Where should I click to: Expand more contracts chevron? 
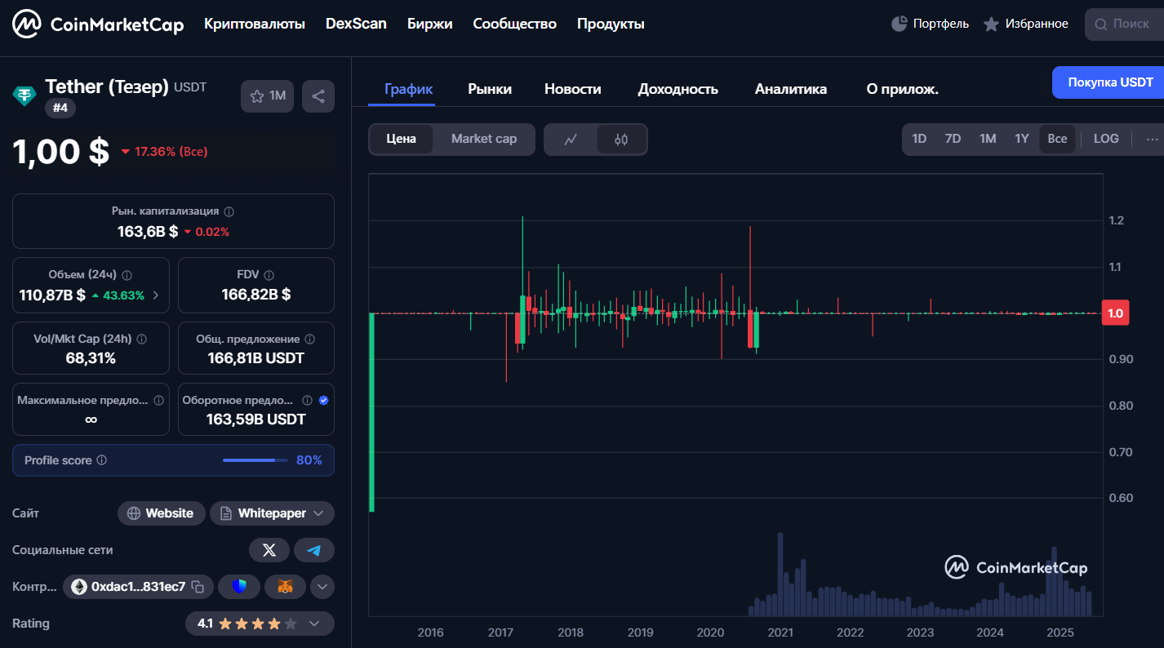pyautogui.click(x=322, y=587)
